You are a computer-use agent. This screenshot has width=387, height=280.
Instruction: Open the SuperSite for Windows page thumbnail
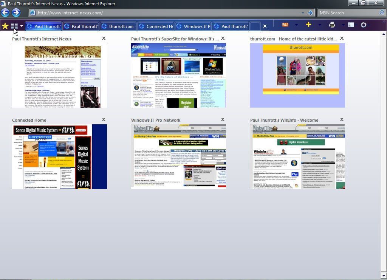coord(178,75)
